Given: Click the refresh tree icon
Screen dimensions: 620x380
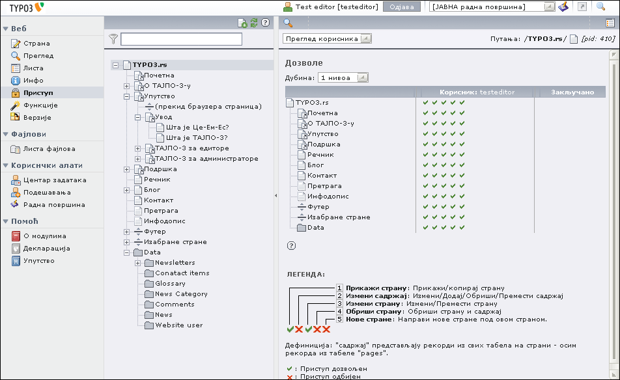Looking at the screenshot, I should pyautogui.click(x=254, y=23).
